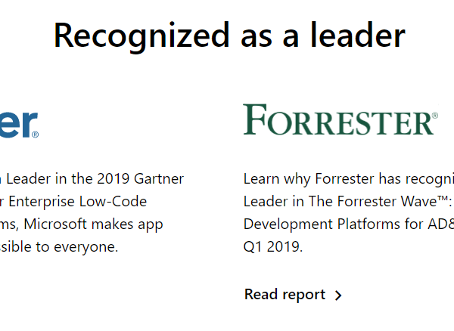Click the Leader in The Forrester Wave line
The image size is (454, 331).
[347, 202]
